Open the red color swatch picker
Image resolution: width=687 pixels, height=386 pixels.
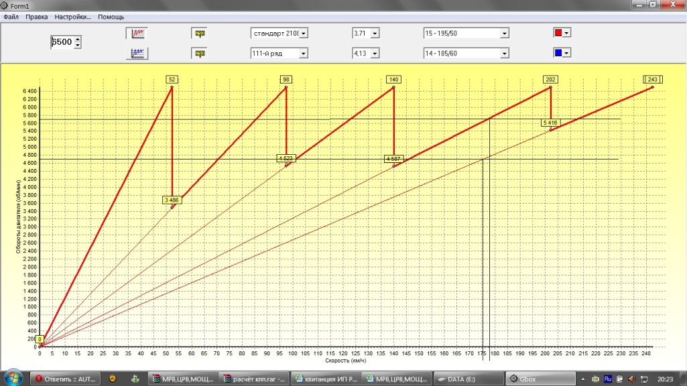click(562, 33)
